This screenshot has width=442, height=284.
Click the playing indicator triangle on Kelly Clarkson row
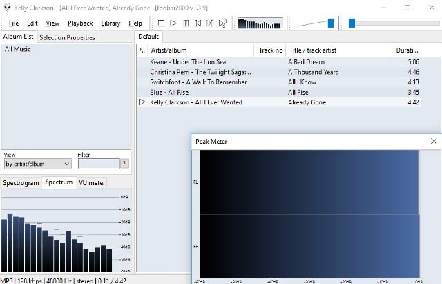click(142, 102)
